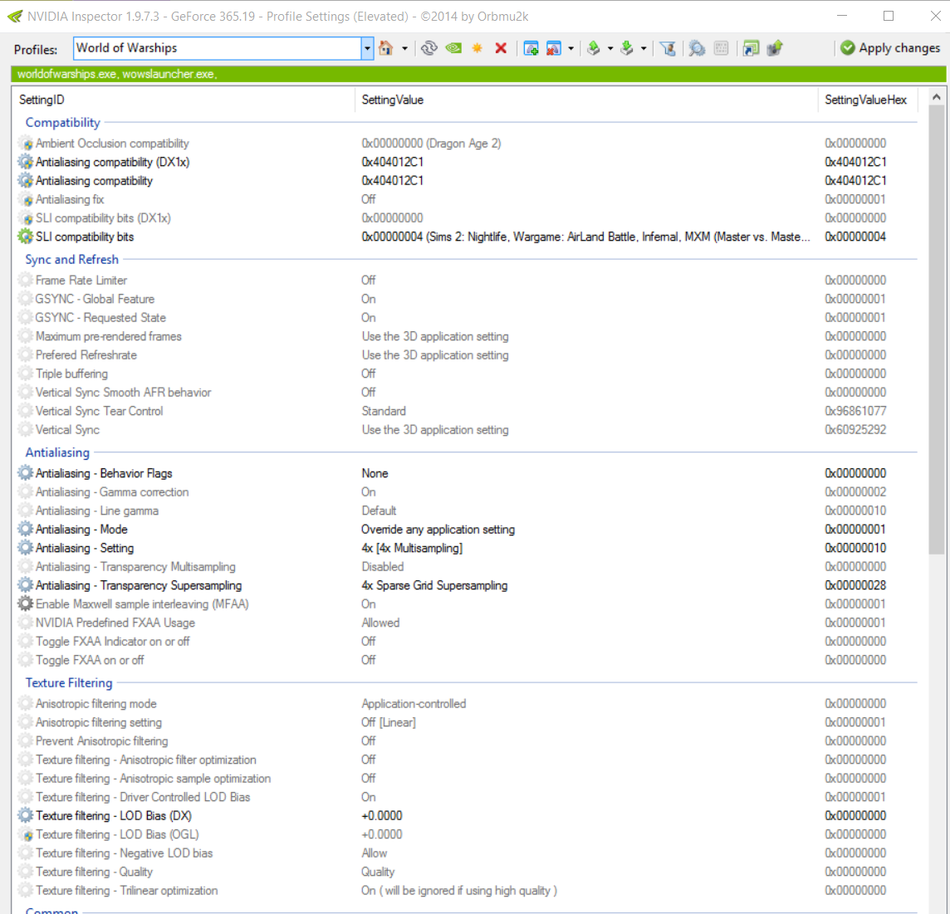This screenshot has width=950, height=914.
Task: Click the SettingID column header
Action: click(42, 100)
